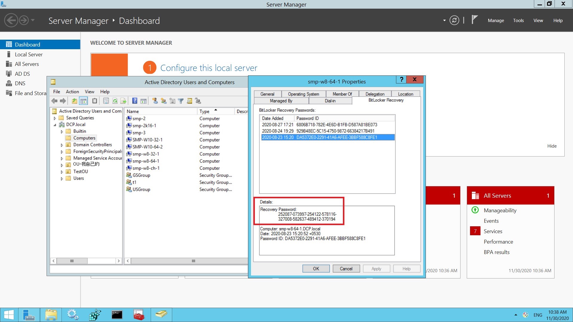Click the Find objects magnifier icon
Screen dimensions: 573x322
click(x=190, y=101)
